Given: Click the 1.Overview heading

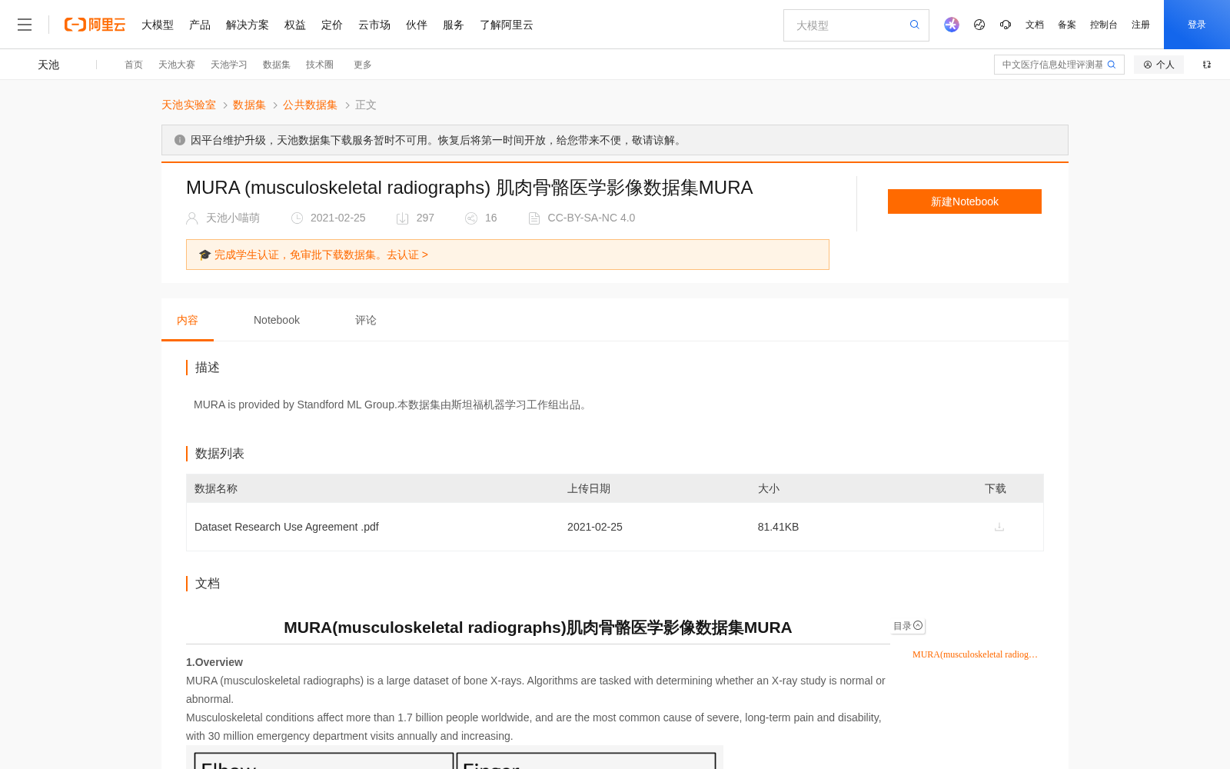Looking at the screenshot, I should [214, 662].
